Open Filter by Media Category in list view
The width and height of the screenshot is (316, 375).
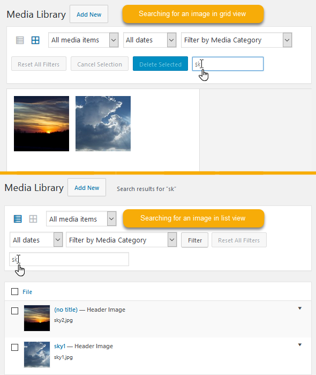(122, 240)
